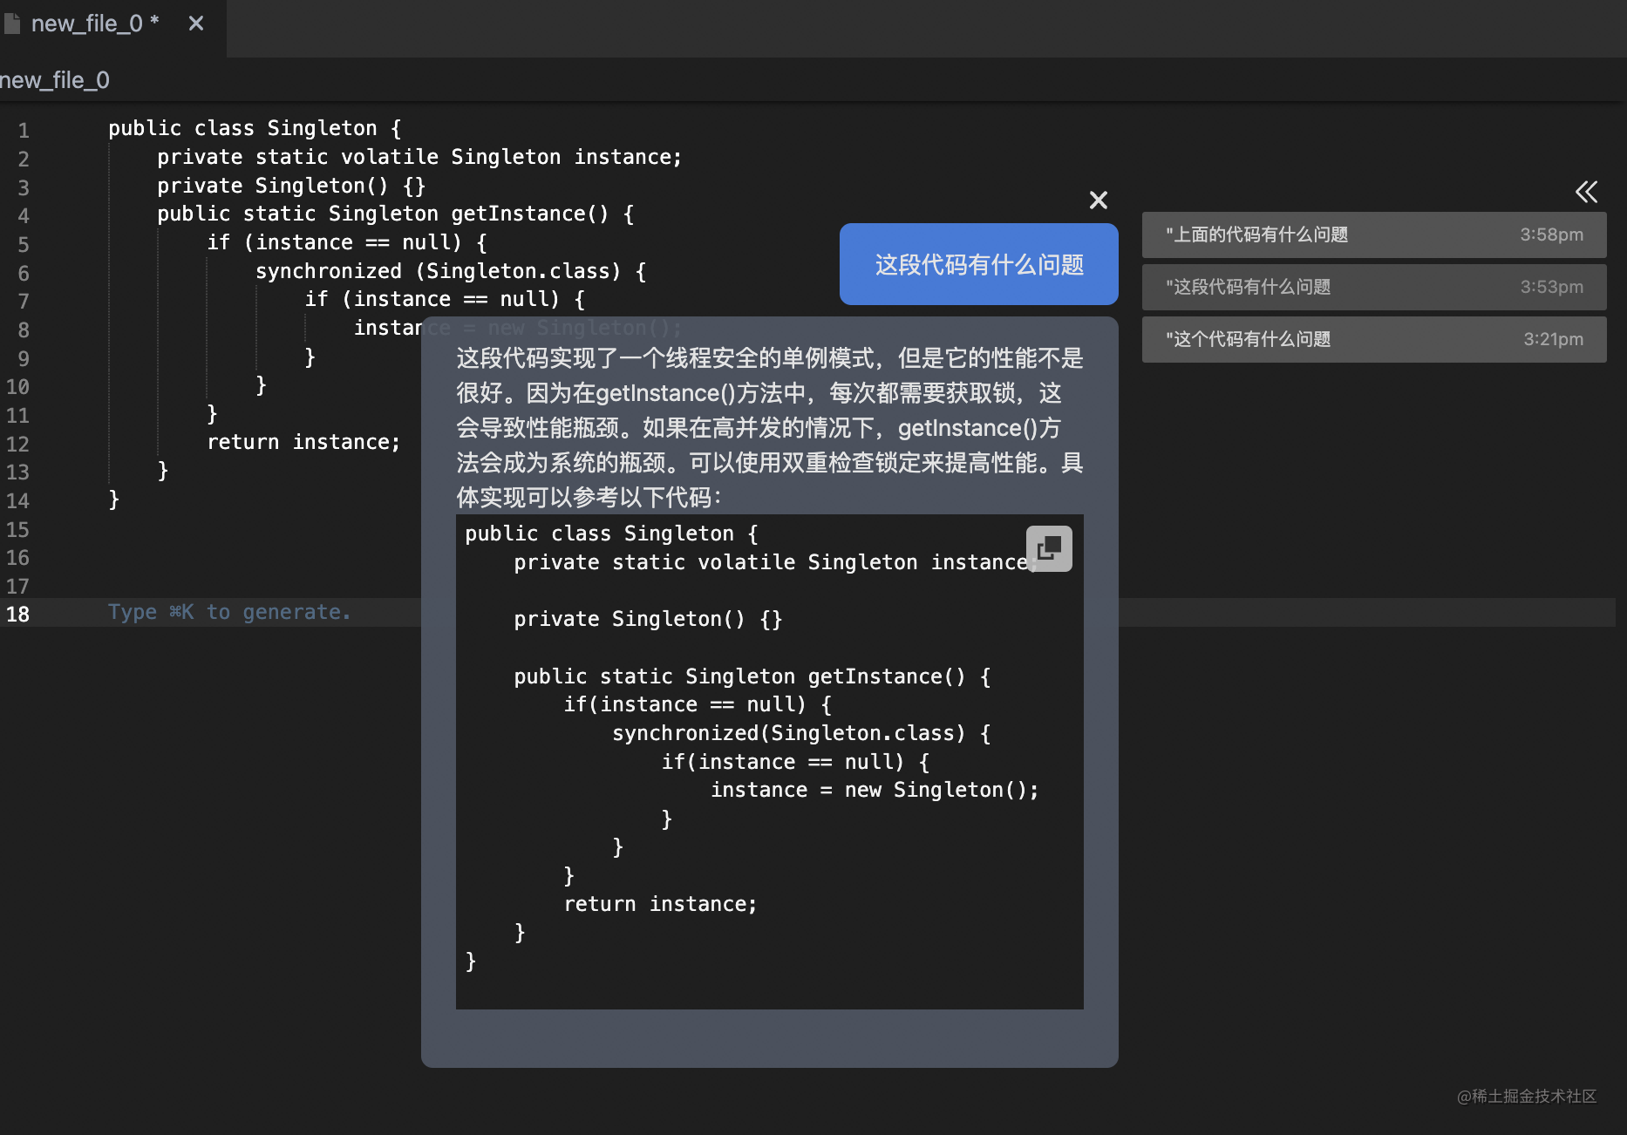1627x1135 pixels.
Task: Close the new_file_0 editor tab
Action: pos(196,24)
